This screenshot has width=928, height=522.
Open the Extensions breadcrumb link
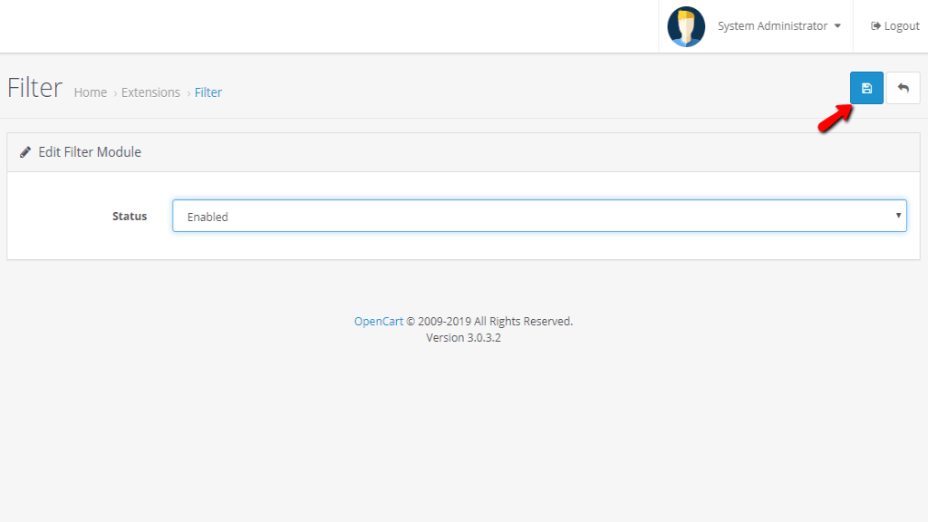pyautogui.click(x=150, y=92)
